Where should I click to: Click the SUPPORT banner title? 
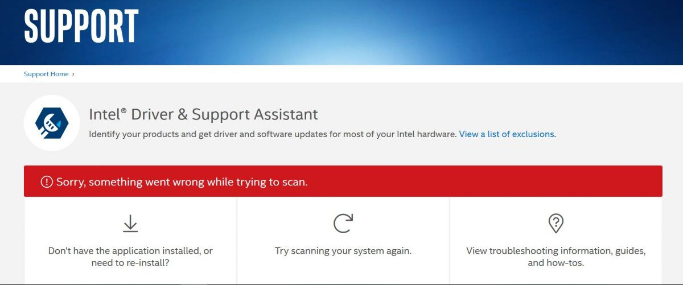coord(81,25)
